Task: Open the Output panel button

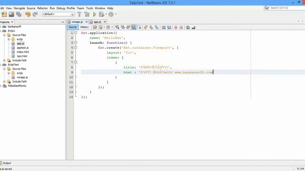Action: 6,163
